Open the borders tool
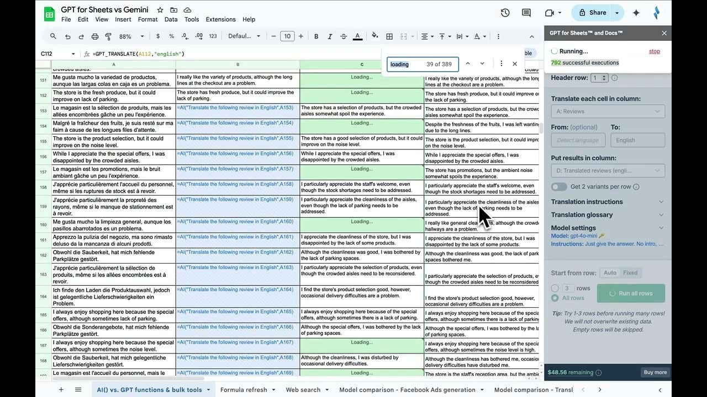 point(389,36)
